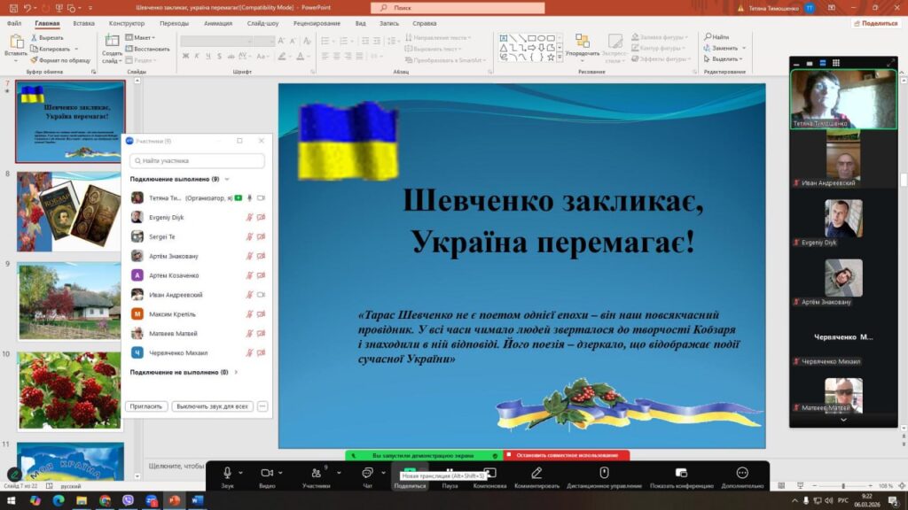
Task: Click the Найти участника search field
Action: tap(197, 161)
